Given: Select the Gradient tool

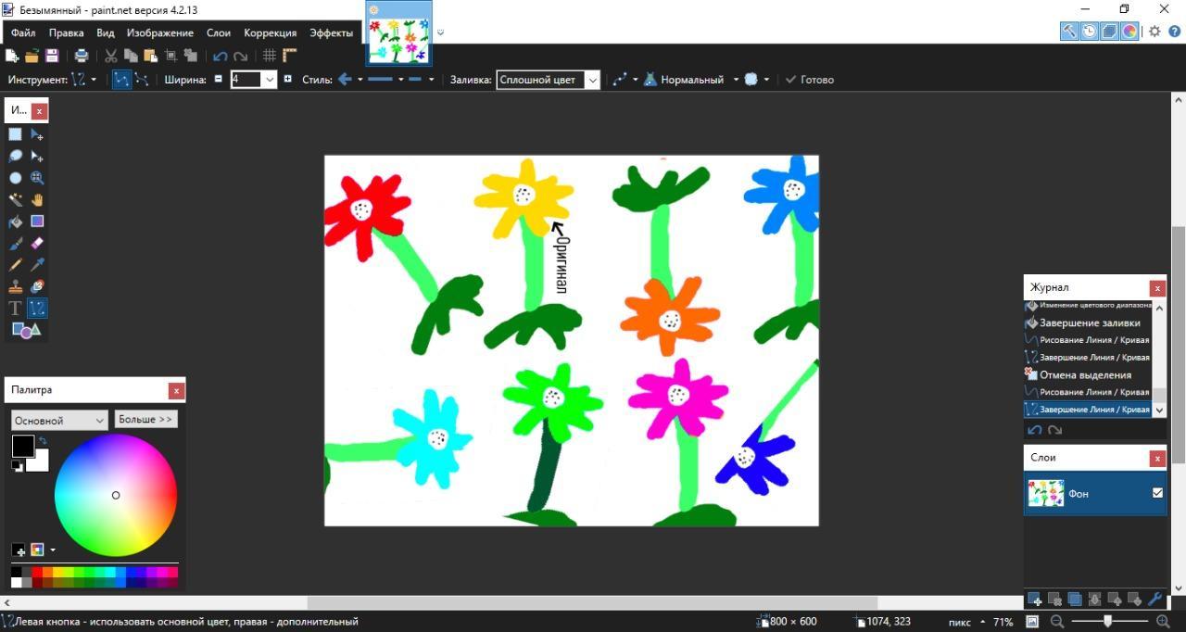Looking at the screenshot, I should (x=37, y=221).
